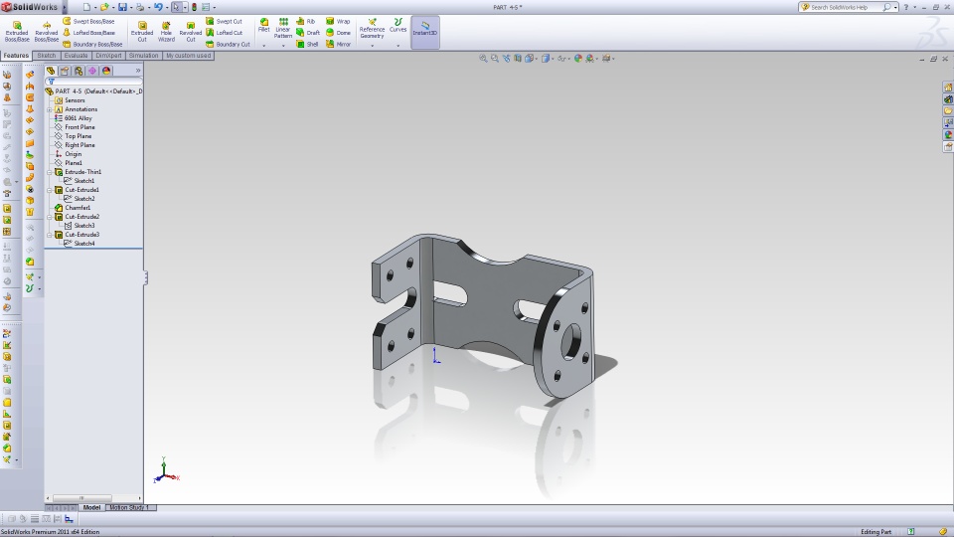Click the Zoom to Area icon
The image size is (954, 537).
pos(495,59)
